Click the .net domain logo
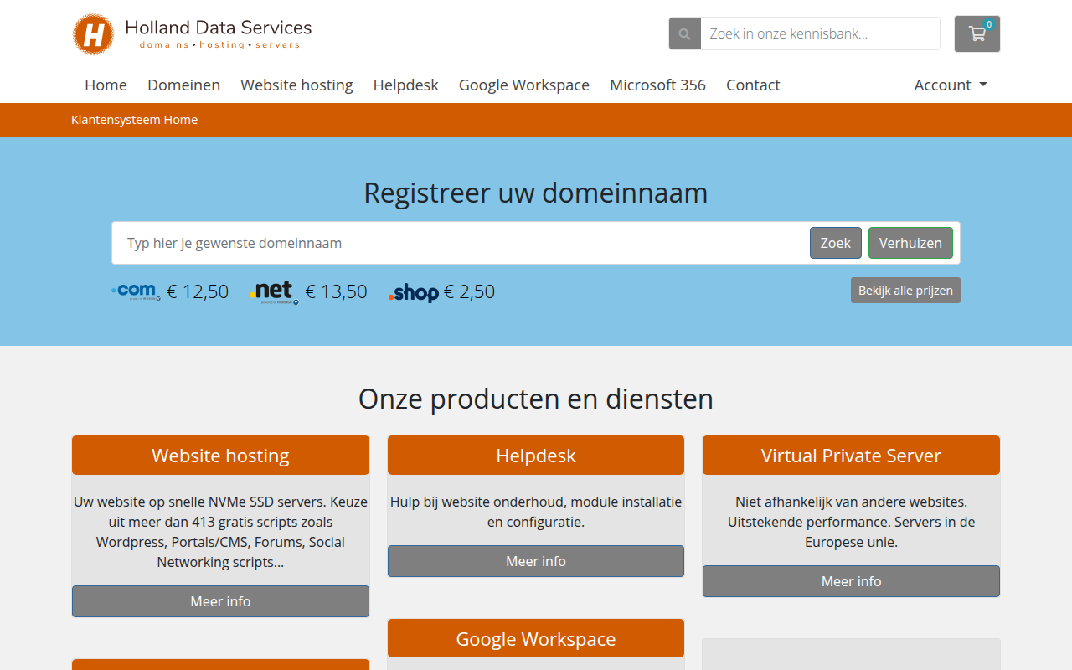Image resolution: width=1072 pixels, height=670 pixels. pos(274,291)
